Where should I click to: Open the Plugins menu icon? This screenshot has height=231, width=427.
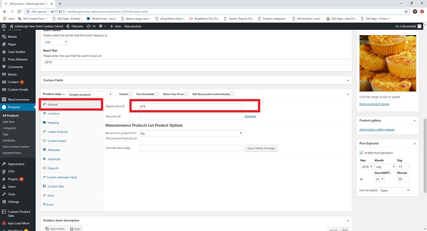coord(4,179)
